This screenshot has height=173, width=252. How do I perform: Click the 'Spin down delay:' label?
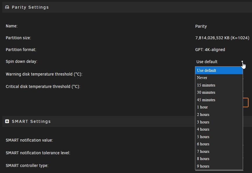[x=21, y=61]
